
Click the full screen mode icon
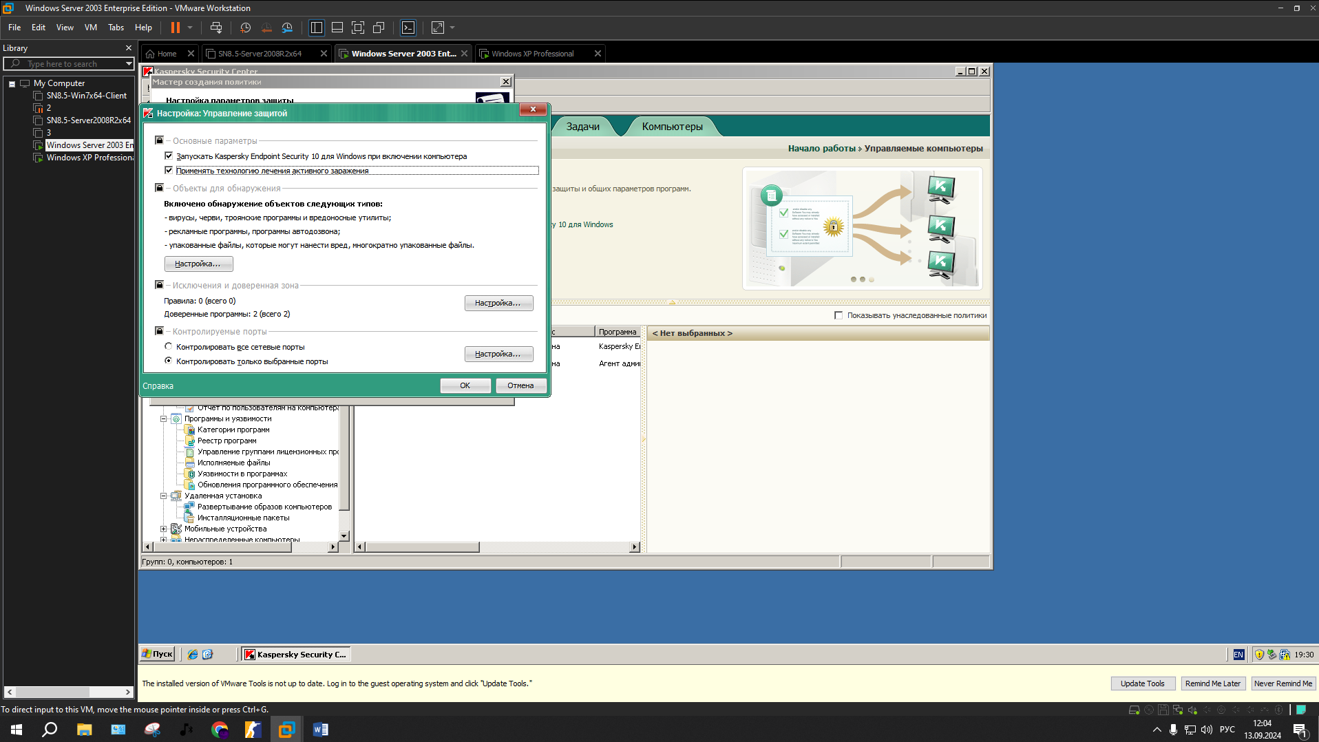(358, 28)
